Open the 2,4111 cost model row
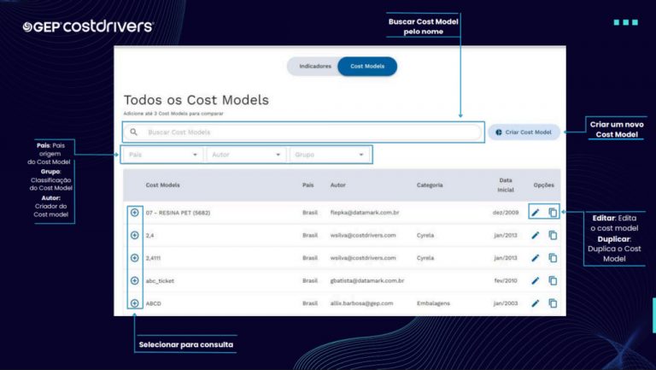The image size is (656, 370). click(342, 258)
